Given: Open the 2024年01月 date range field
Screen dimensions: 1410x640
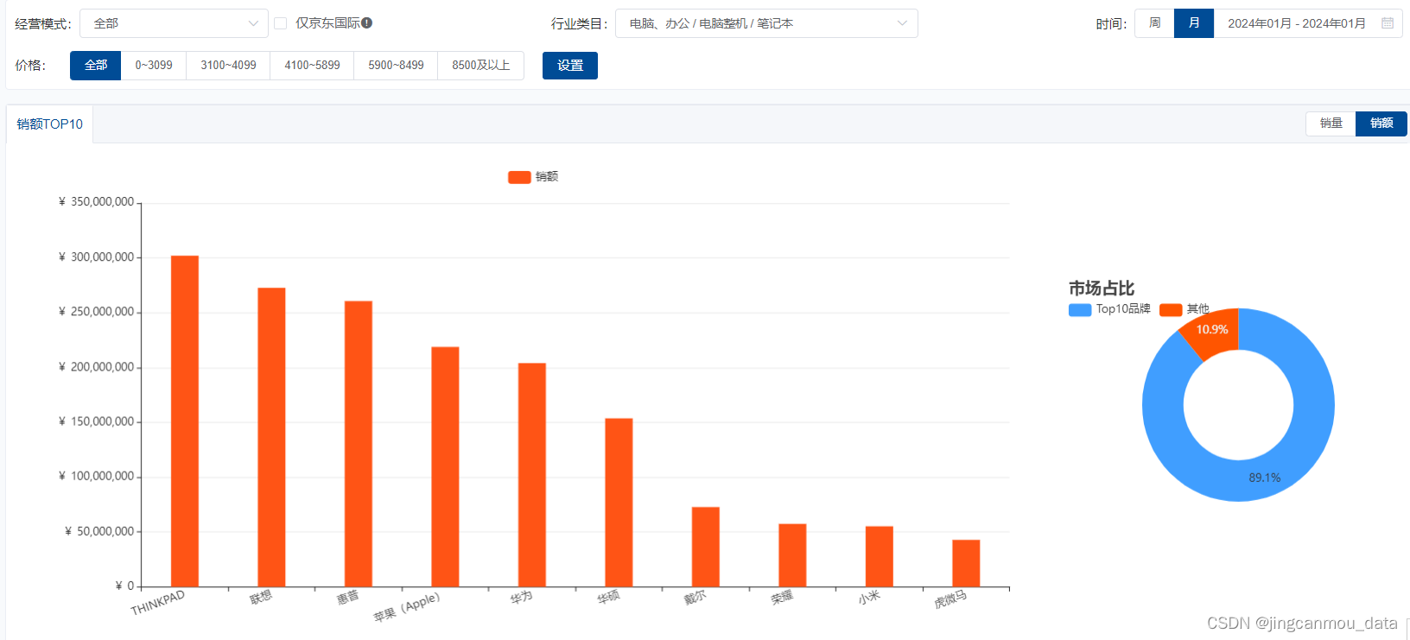Looking at the screenshot, I should click(x=1308, y=23).
